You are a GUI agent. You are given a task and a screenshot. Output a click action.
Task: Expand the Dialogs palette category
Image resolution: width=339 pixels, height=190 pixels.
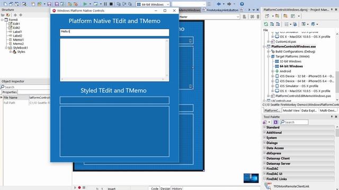[264, 142]
